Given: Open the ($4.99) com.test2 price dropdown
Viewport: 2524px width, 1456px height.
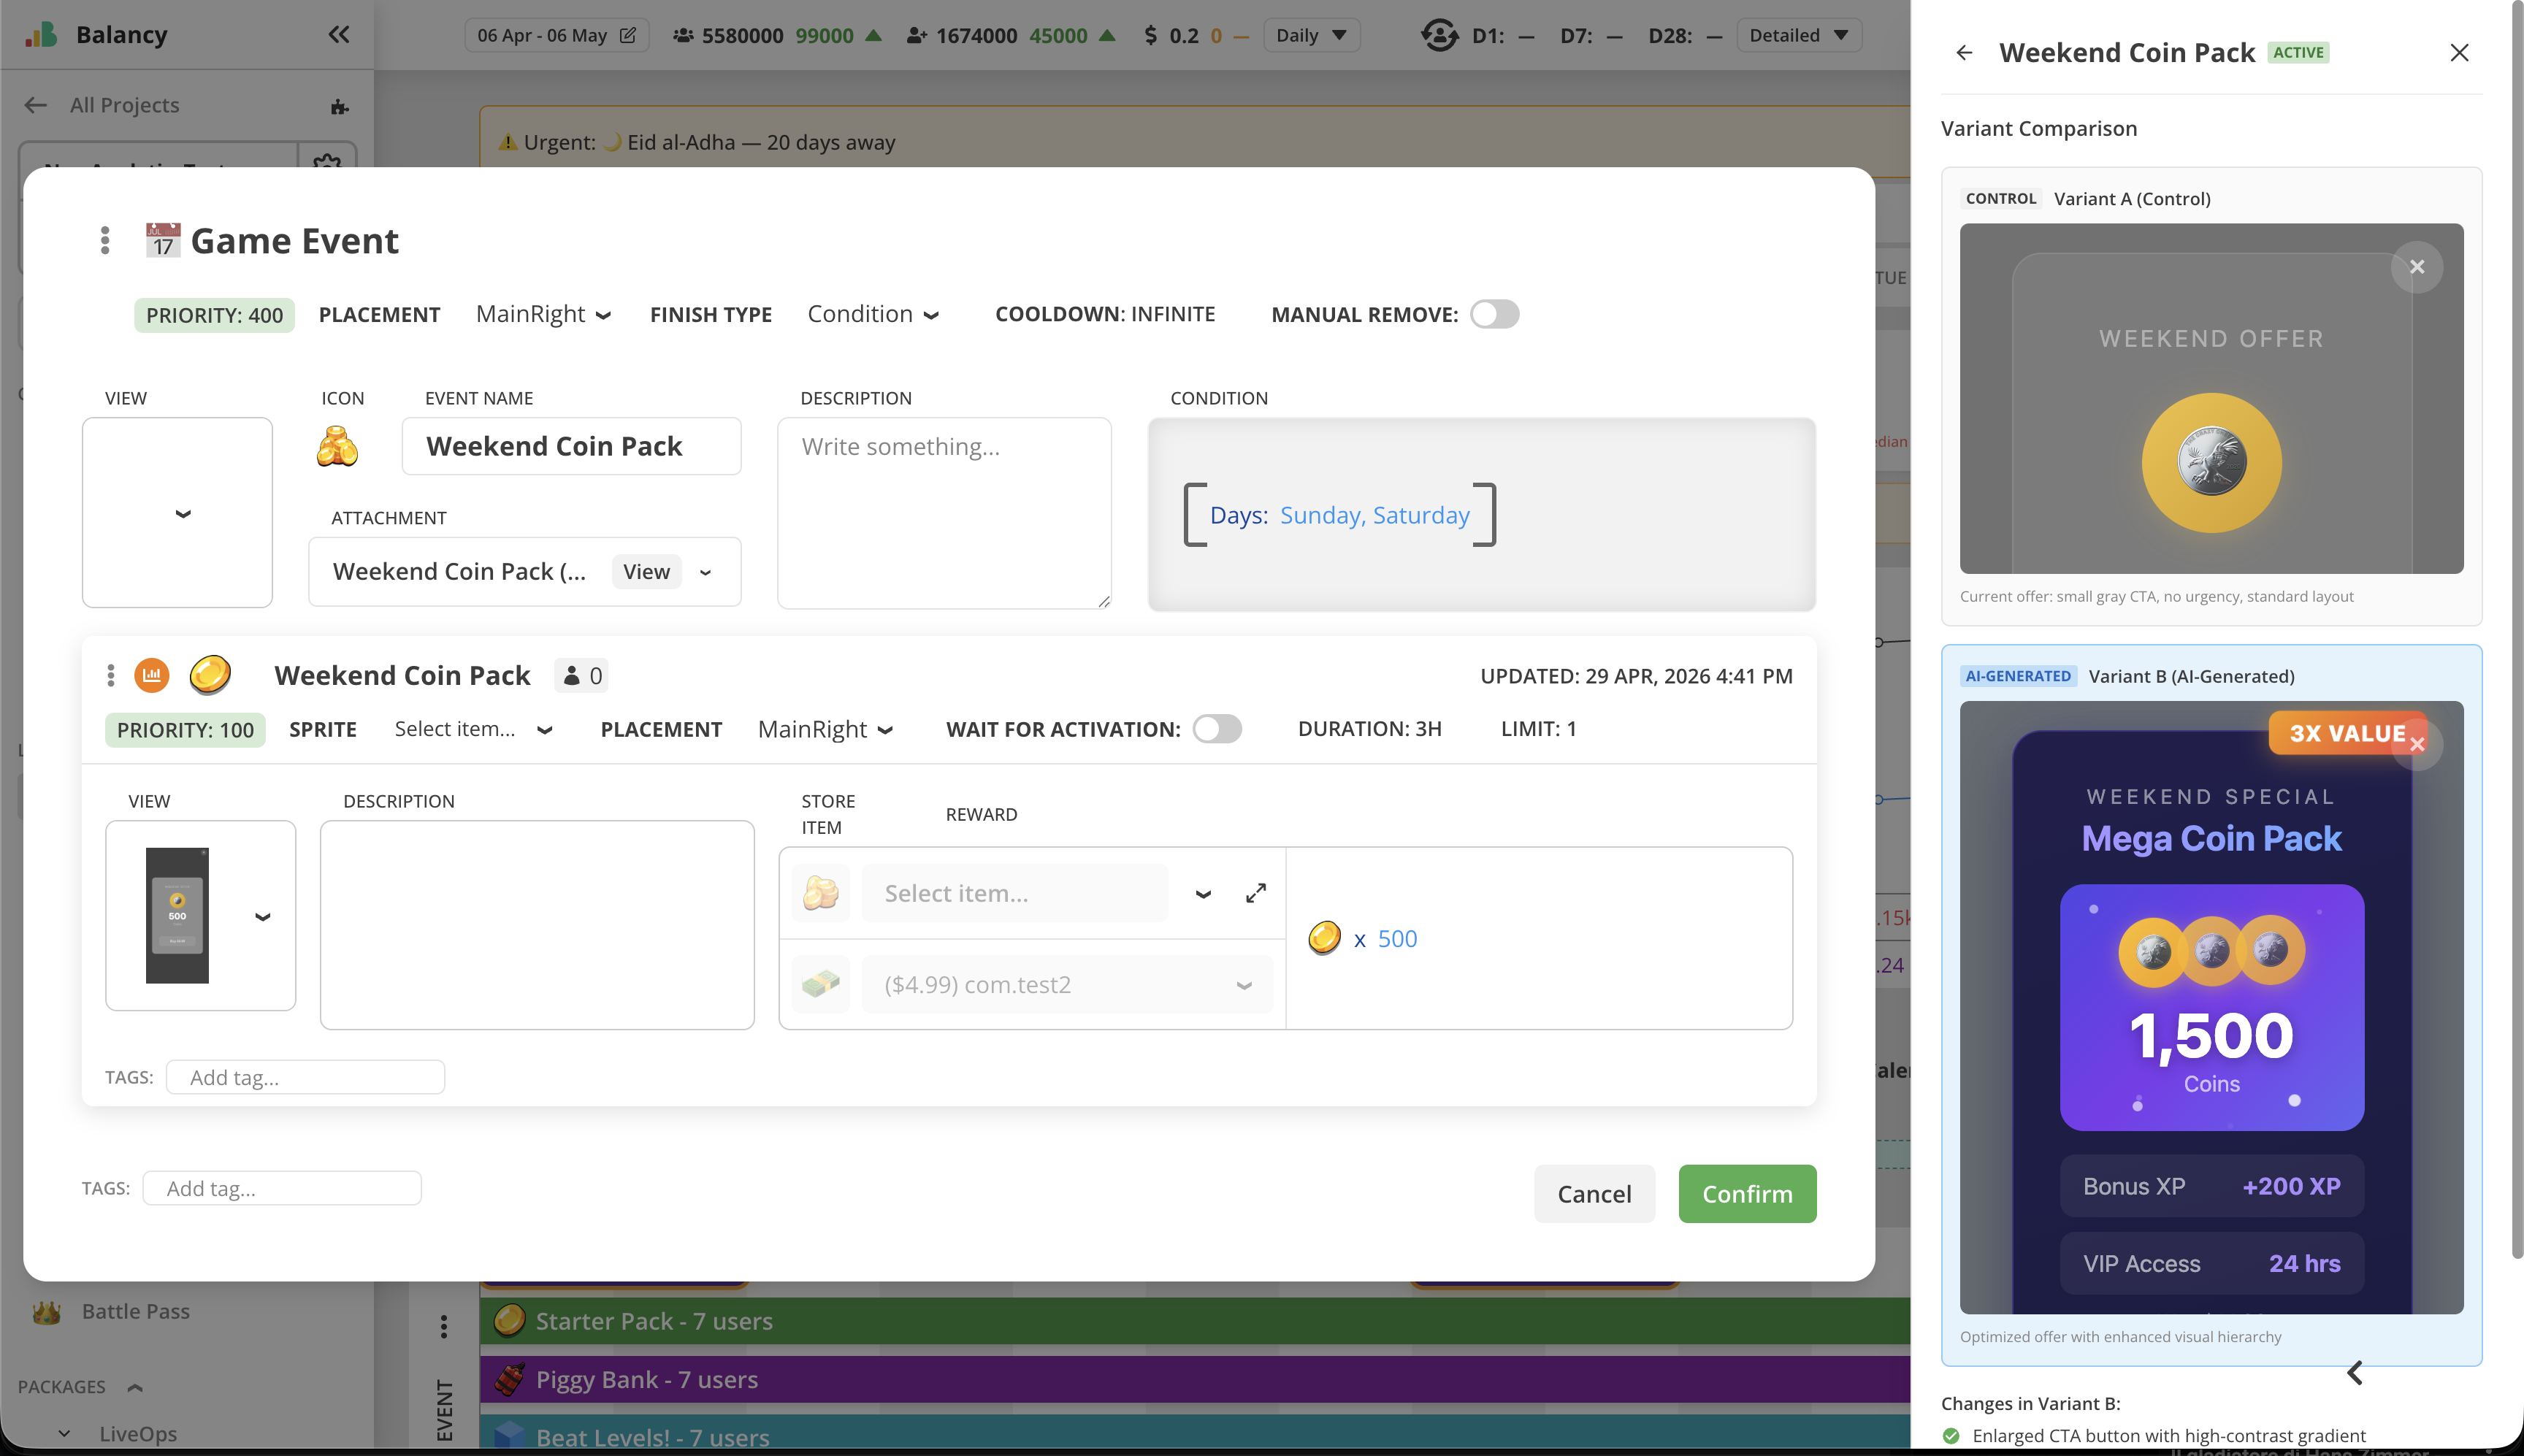Looking at the screenshot, I should tap(1068, 984).
